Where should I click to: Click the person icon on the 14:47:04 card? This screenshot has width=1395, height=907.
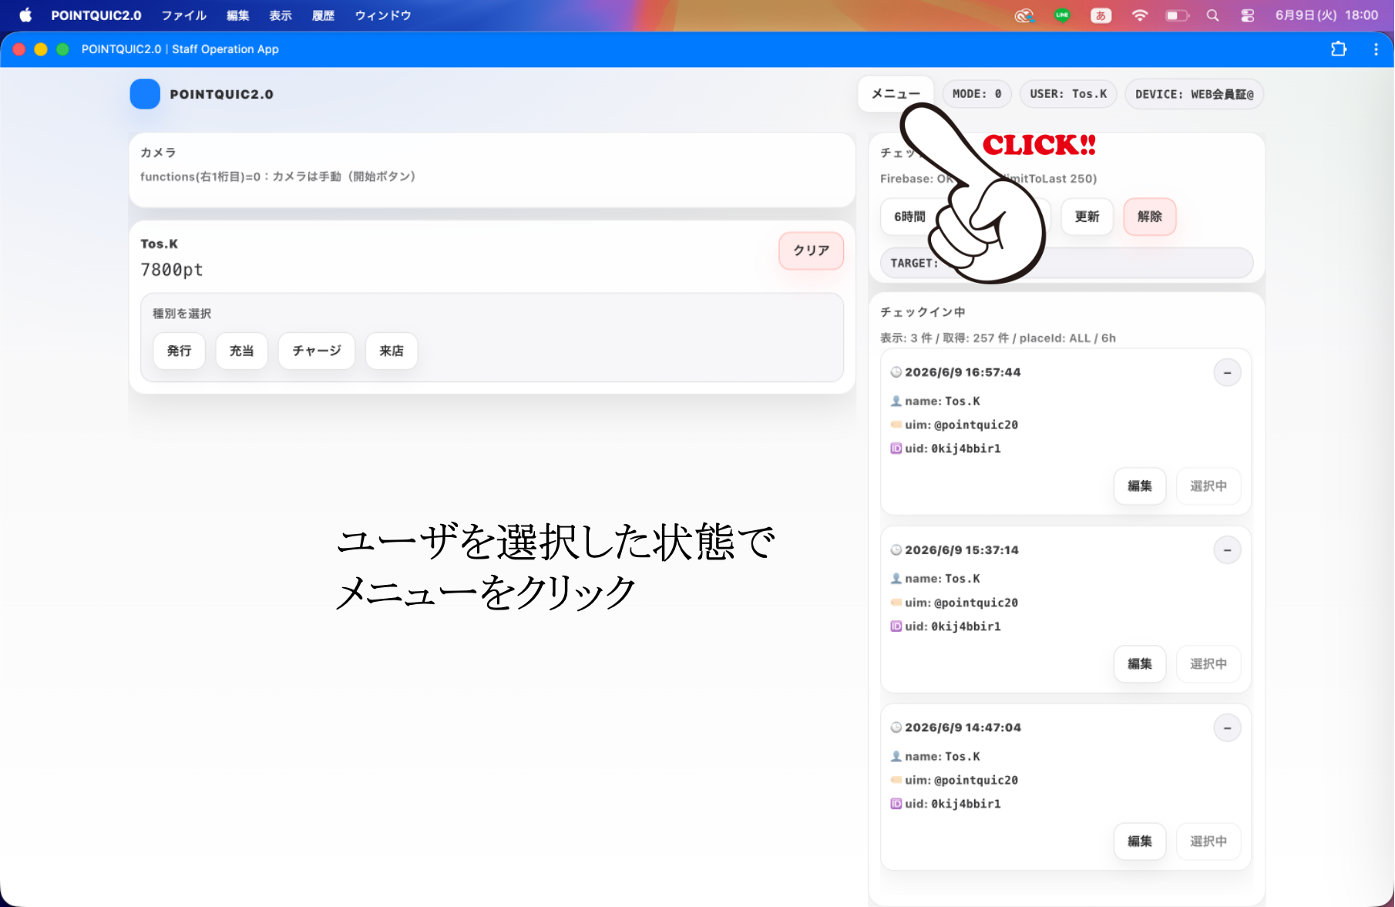click(x=896, y=757)
